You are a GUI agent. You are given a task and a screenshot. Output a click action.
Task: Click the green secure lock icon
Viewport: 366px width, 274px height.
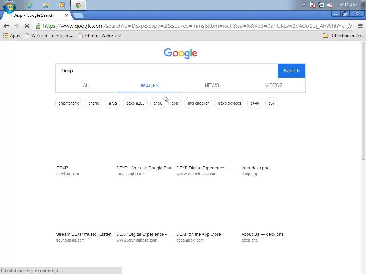pos(39,26)
